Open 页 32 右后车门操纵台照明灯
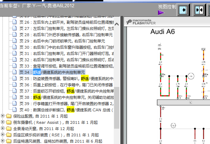This screenshot has width=210, height=144. pyautogui.click(x=67, y=60)
